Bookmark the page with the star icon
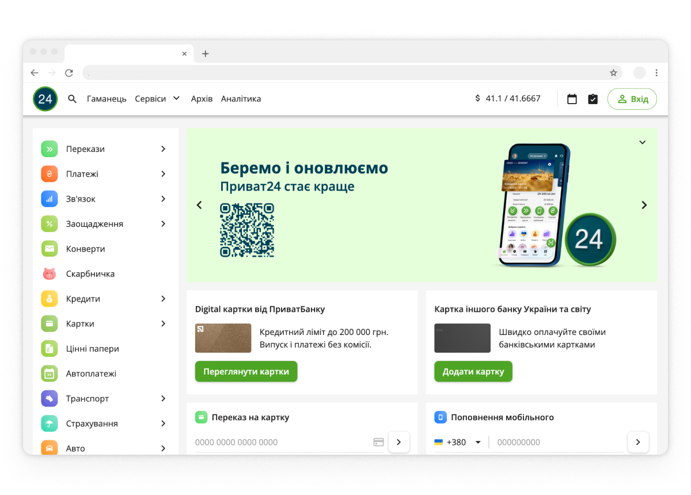The height and width of the screenshot is (495, 691). click(613, 73)
